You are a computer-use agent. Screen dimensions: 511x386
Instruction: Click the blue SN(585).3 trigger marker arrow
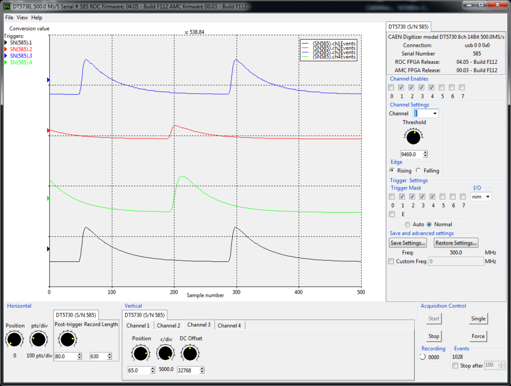48,80
